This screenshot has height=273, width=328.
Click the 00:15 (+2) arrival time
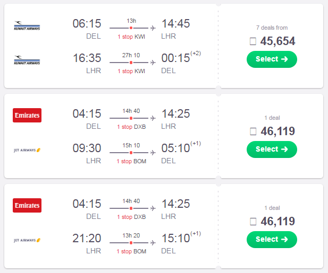pos(181,57)
